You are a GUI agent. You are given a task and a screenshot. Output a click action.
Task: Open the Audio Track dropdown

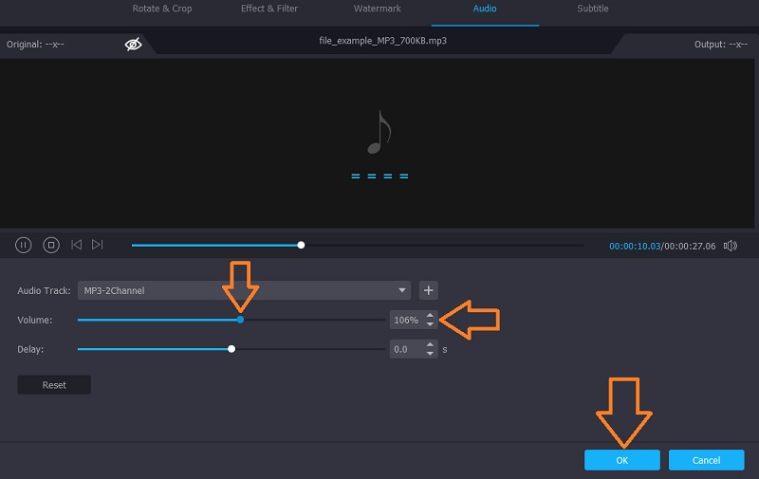point(243,290)
